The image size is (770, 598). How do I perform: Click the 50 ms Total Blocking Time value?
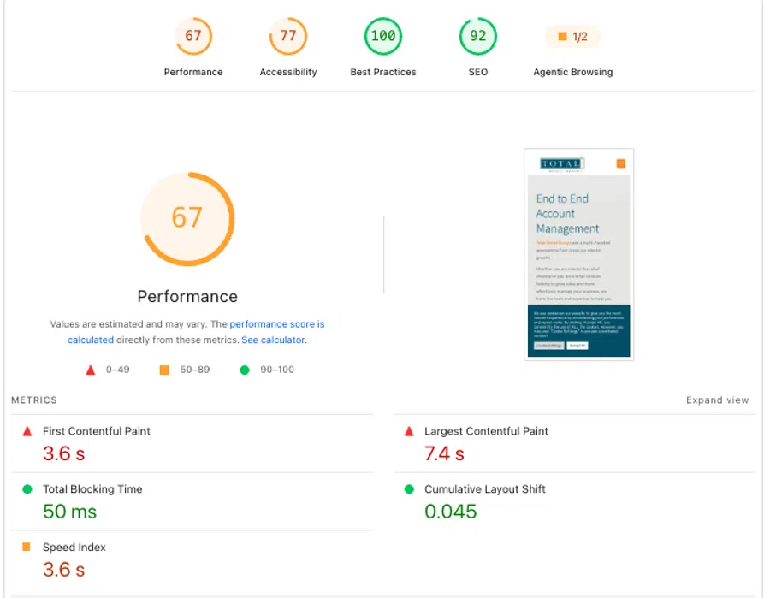[x=70, y=512]
